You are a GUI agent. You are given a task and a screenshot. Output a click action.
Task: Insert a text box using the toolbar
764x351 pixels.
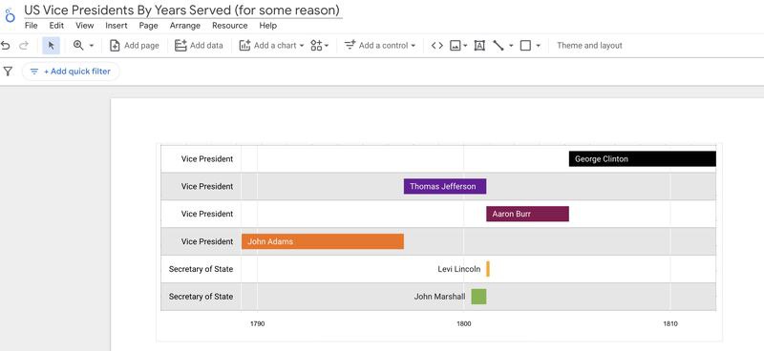coord(479,46)
